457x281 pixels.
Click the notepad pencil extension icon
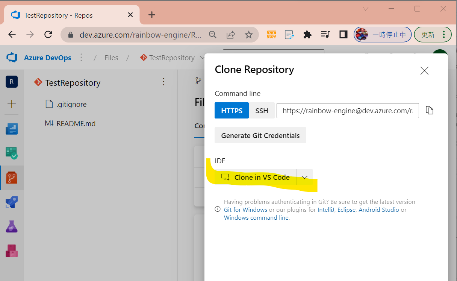pyautogui.click(x=289, y=35)
